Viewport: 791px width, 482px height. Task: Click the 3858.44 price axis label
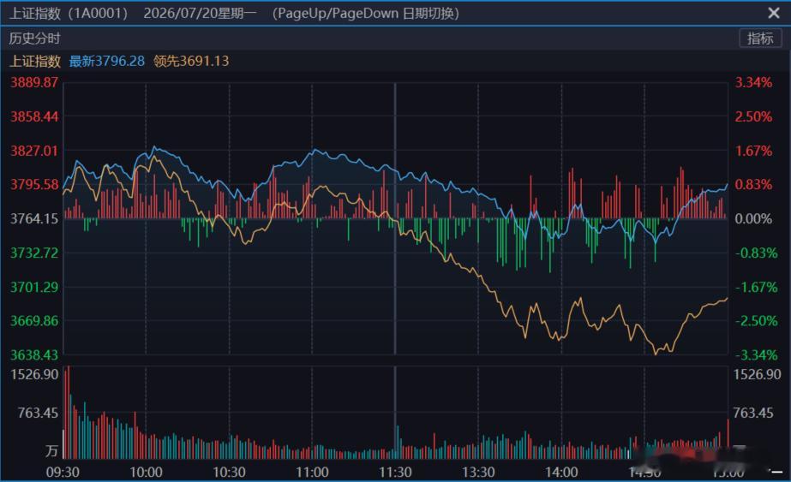(34, 116)
